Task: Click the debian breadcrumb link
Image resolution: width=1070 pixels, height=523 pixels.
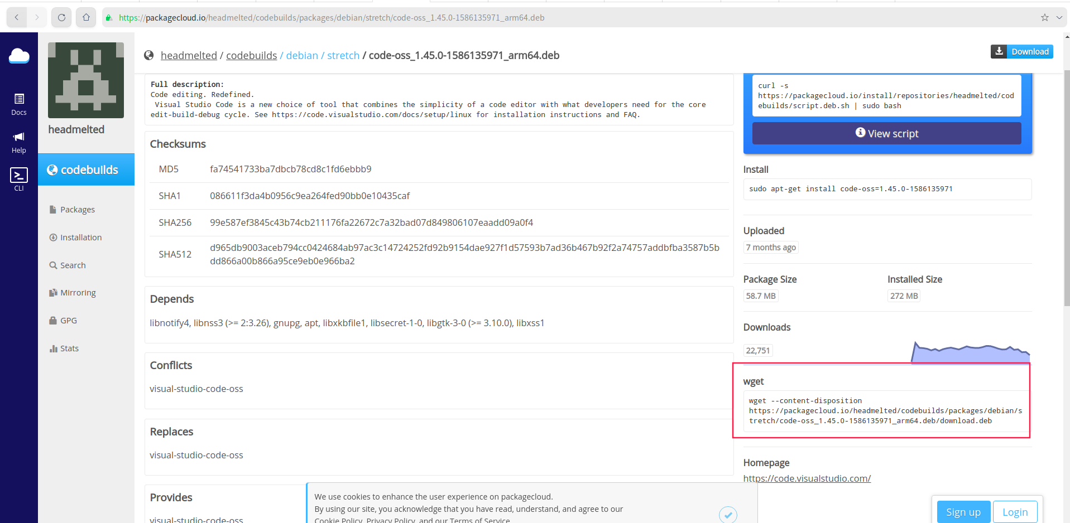Action: [302, 55]
